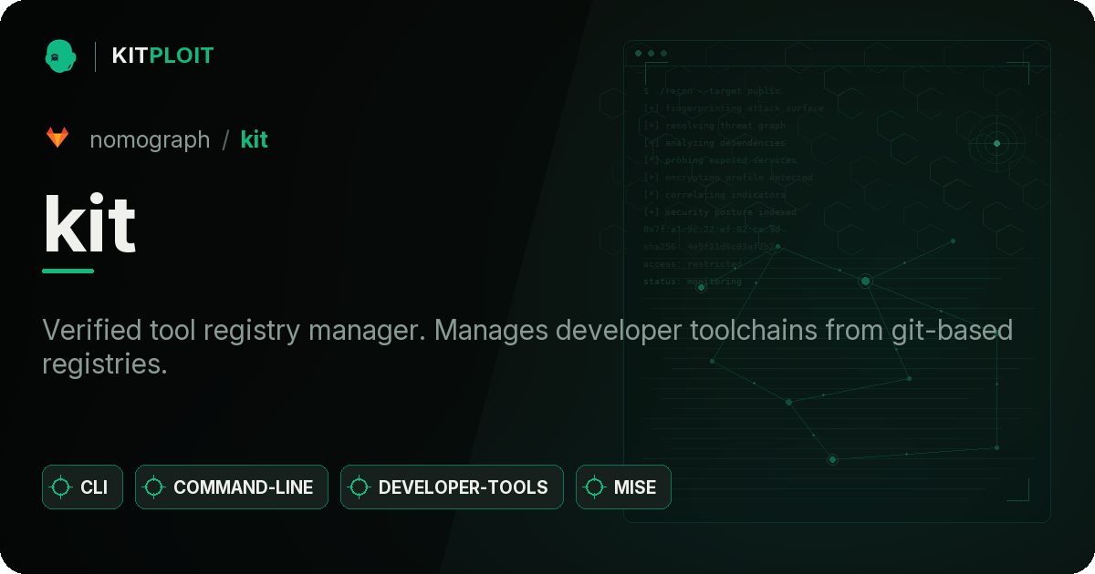Select the COMMAND-LINE tag

[x=232, y=487]
